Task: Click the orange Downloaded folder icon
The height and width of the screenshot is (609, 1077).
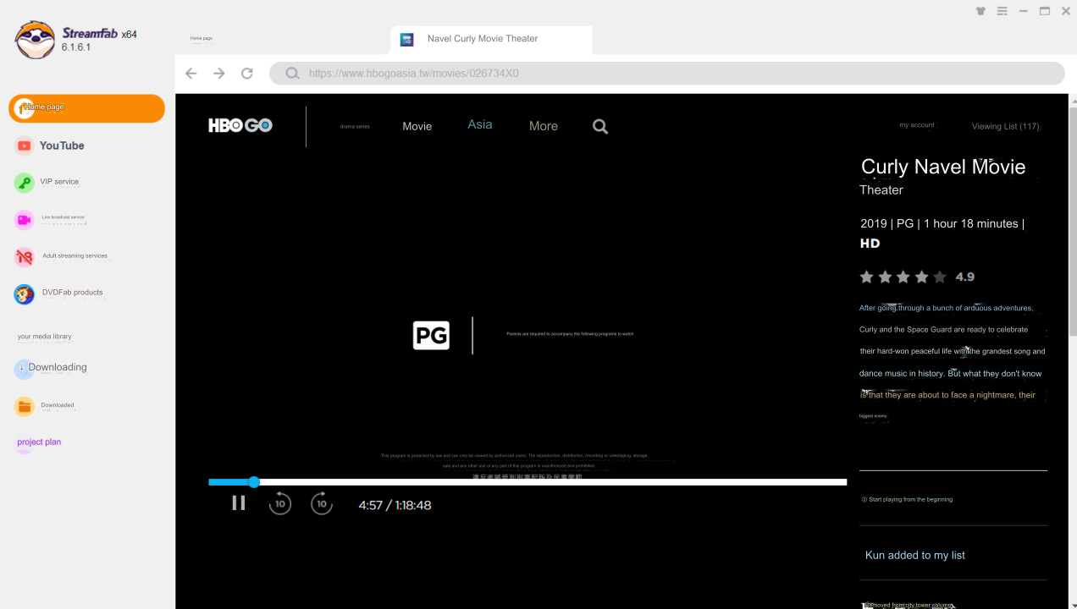Action: coord(25,407)
